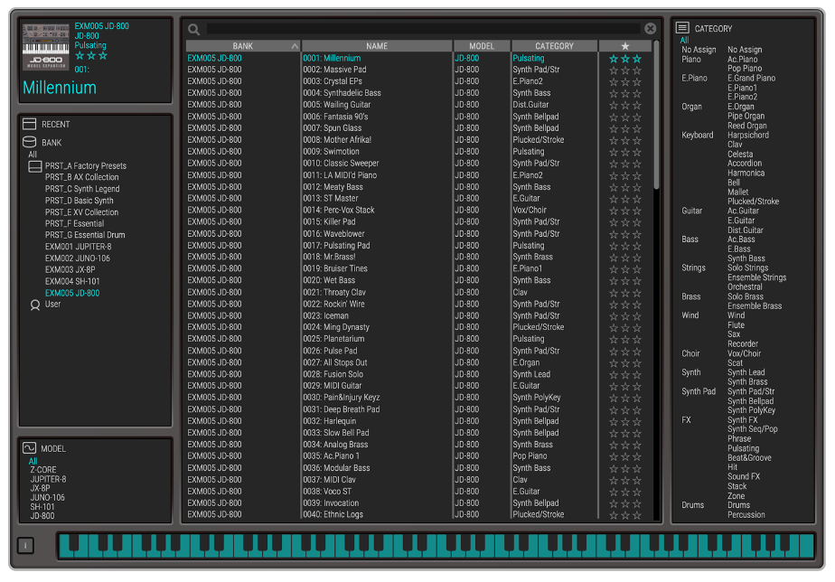835x582 pixels.
Task: Select All in the MODEL panel
Action: point(33,461)
